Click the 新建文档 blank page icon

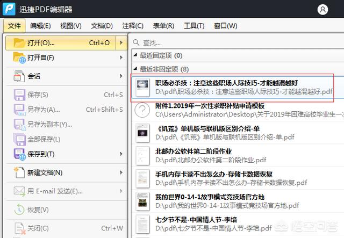click(19, 172)
